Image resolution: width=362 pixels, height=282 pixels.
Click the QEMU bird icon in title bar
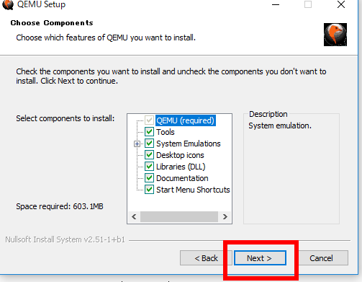pos(7,4)
